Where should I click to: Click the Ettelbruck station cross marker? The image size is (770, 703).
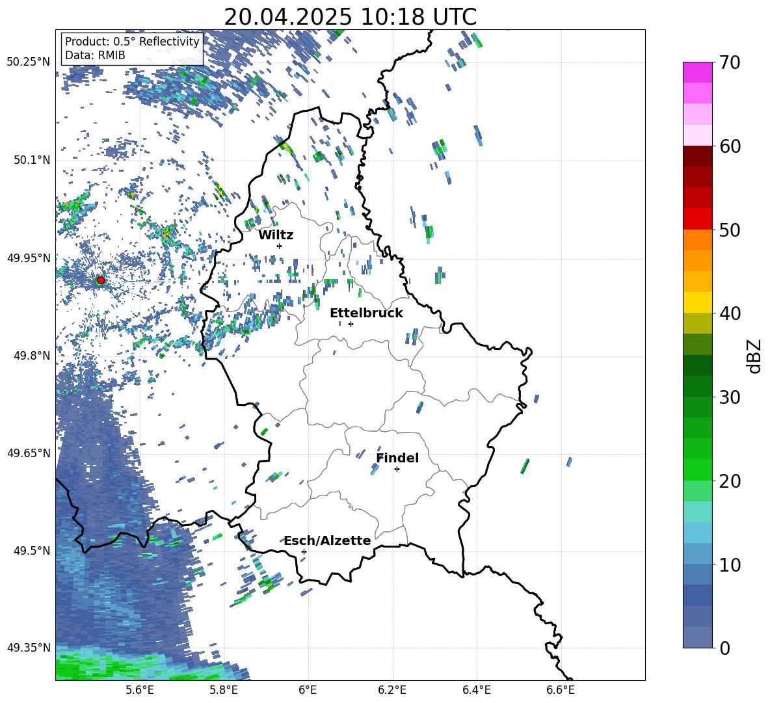[x=351, y=324]
